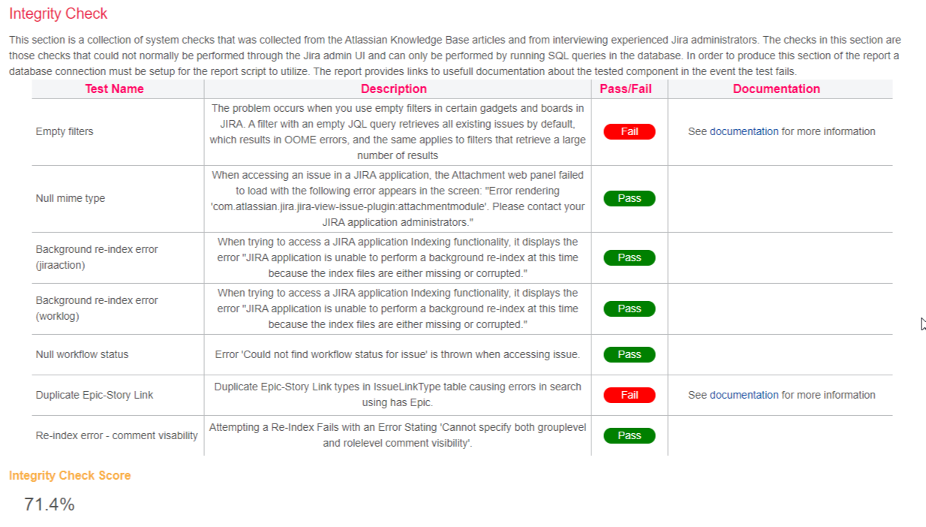The image size is (926, 527).
Task: Click the Fail badge for Duplicate Epic-Story Link
Action: [x=629, y=395]
